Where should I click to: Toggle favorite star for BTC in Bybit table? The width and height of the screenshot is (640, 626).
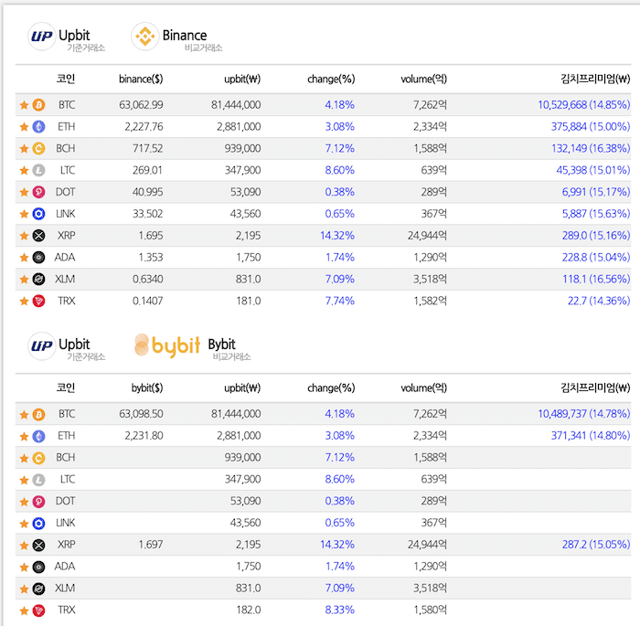tap(24, 414)
